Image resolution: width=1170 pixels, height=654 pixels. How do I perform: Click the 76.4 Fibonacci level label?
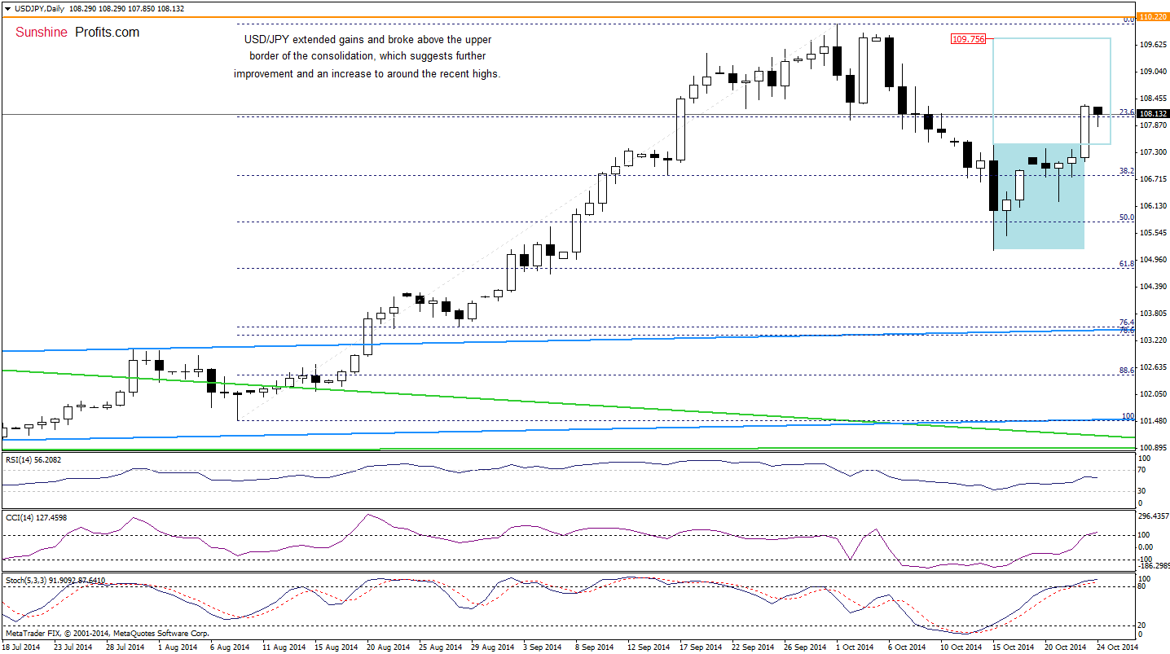[x=1128, y=323]
